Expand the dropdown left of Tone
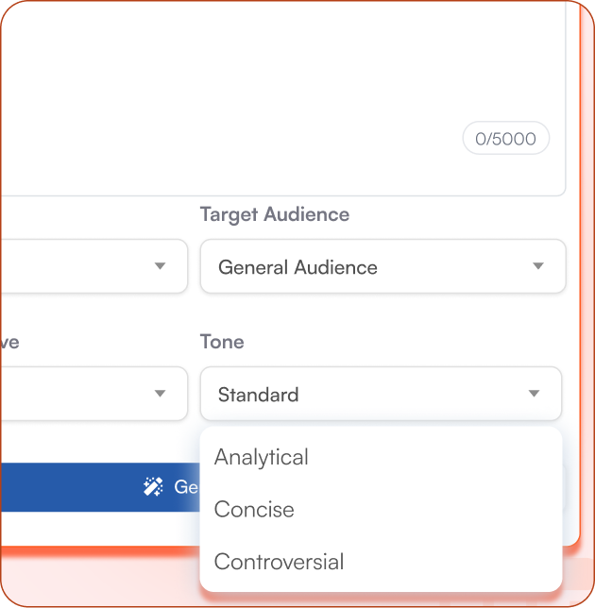 [x=160, y=394]
